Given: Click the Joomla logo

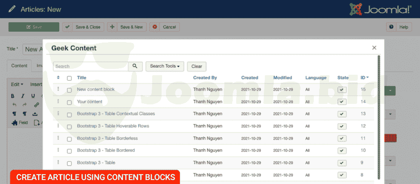Looking at the screenshot, I should [x=380, y=9].
